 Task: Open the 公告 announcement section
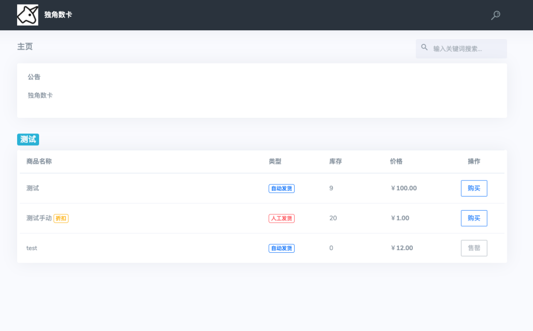click(34, 77)
